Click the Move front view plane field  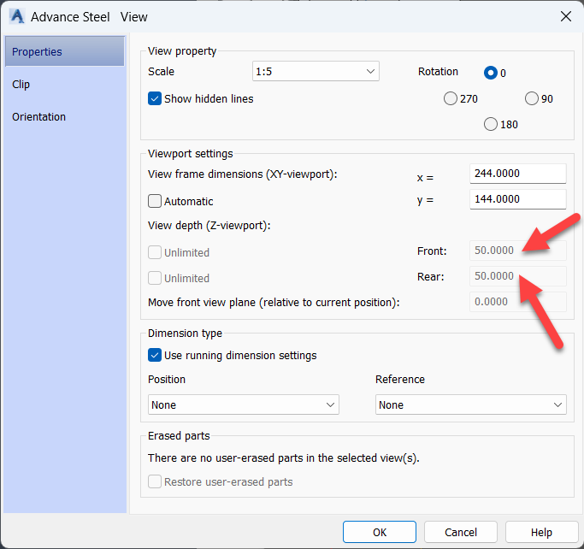[x=517, y=302]
